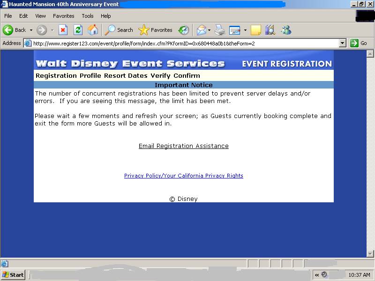
Task: Click the yellow note icon in toolbar
Action: (x=255, y=30)
